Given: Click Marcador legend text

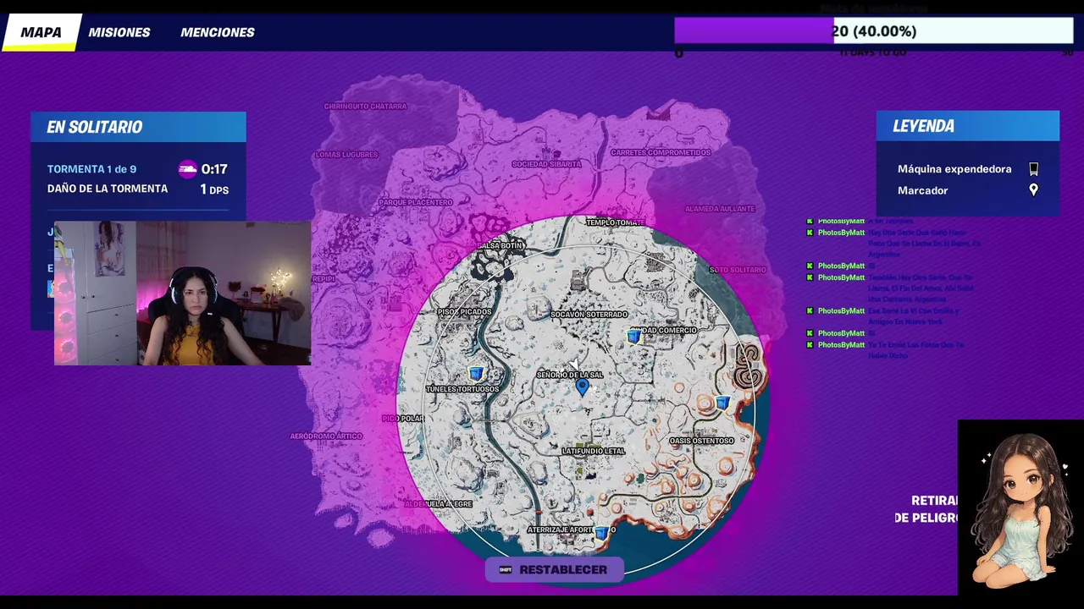Looking at the screenshot, I should (923, 190).
